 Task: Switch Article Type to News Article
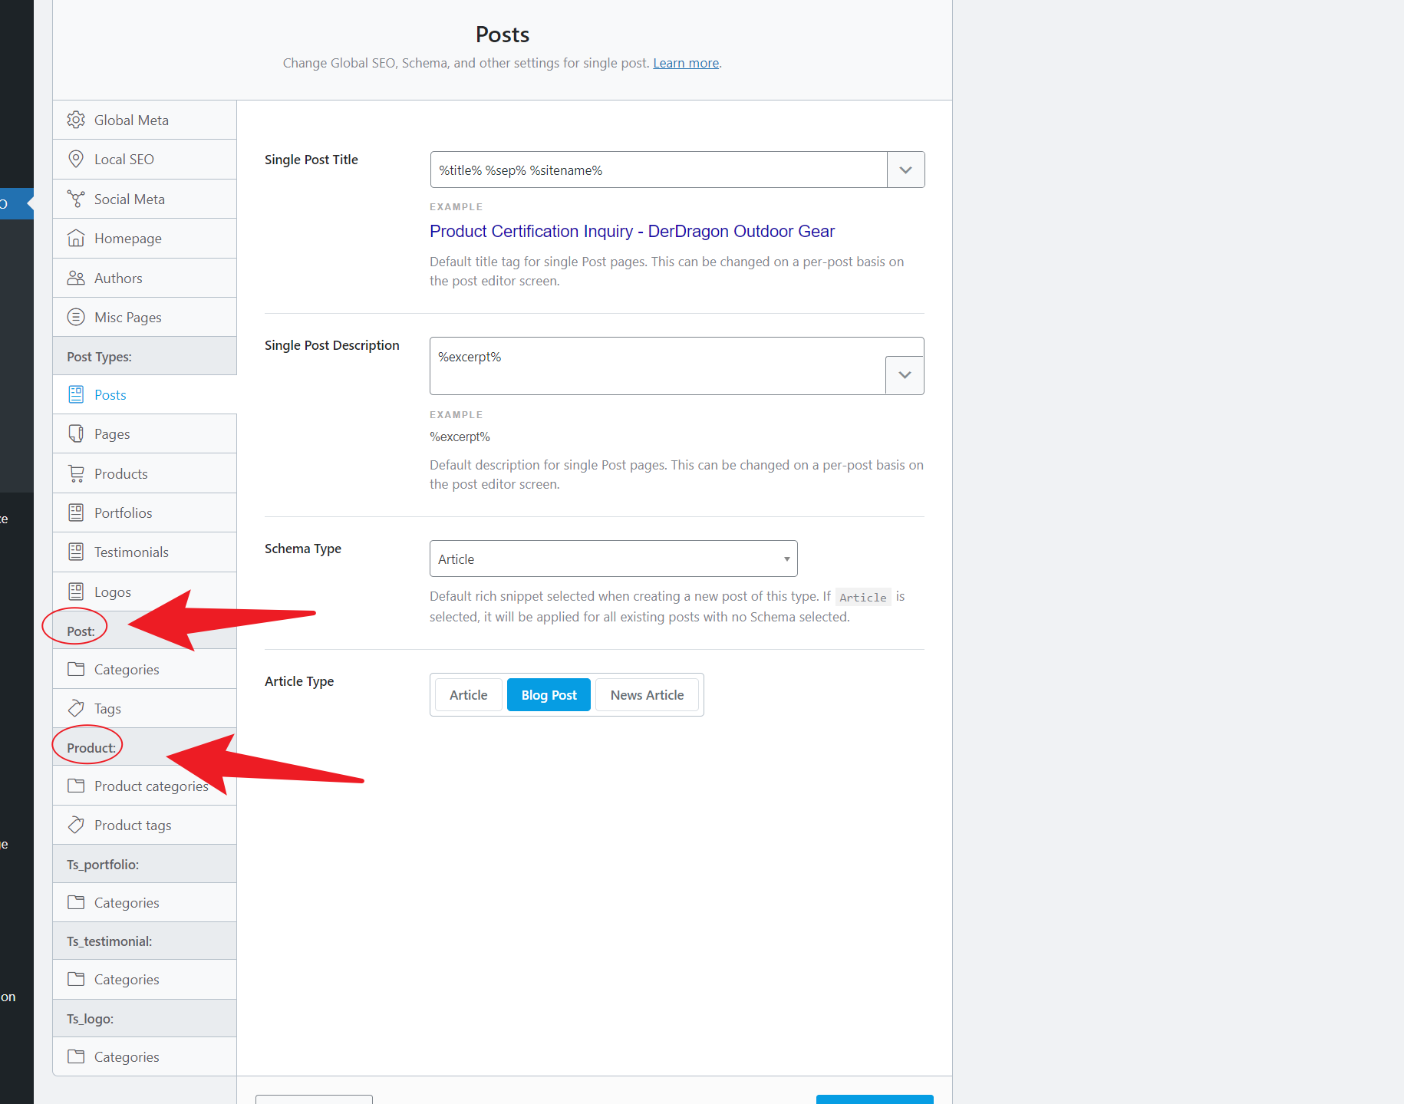click(x=647, y=694)
